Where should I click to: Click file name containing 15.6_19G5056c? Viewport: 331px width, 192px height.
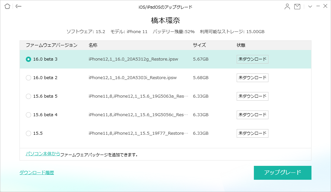click(x=138, y=115)
